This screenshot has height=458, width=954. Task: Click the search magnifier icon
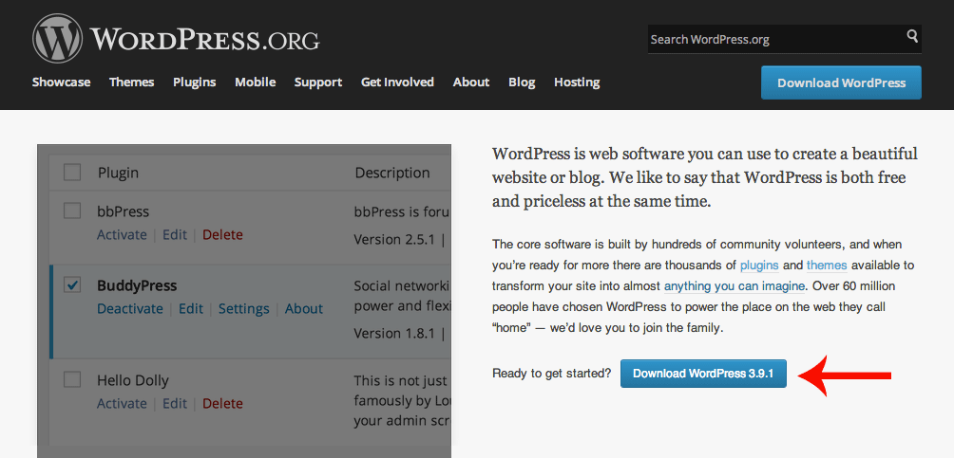[x=912, y=36]
